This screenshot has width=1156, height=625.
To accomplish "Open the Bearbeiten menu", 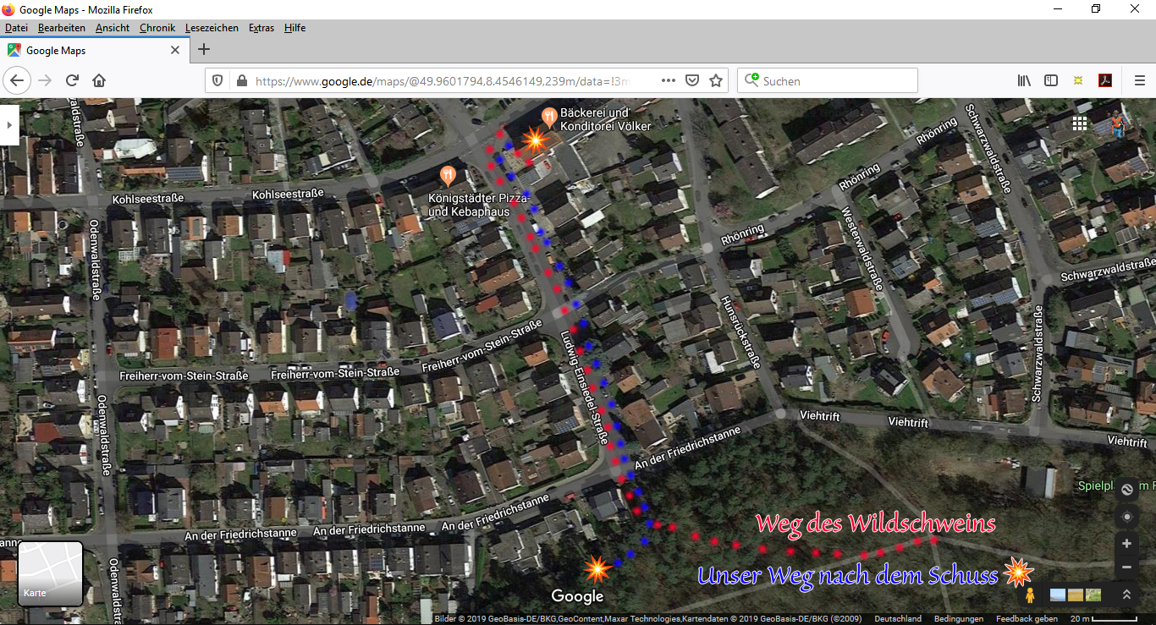I will [61, 28].
